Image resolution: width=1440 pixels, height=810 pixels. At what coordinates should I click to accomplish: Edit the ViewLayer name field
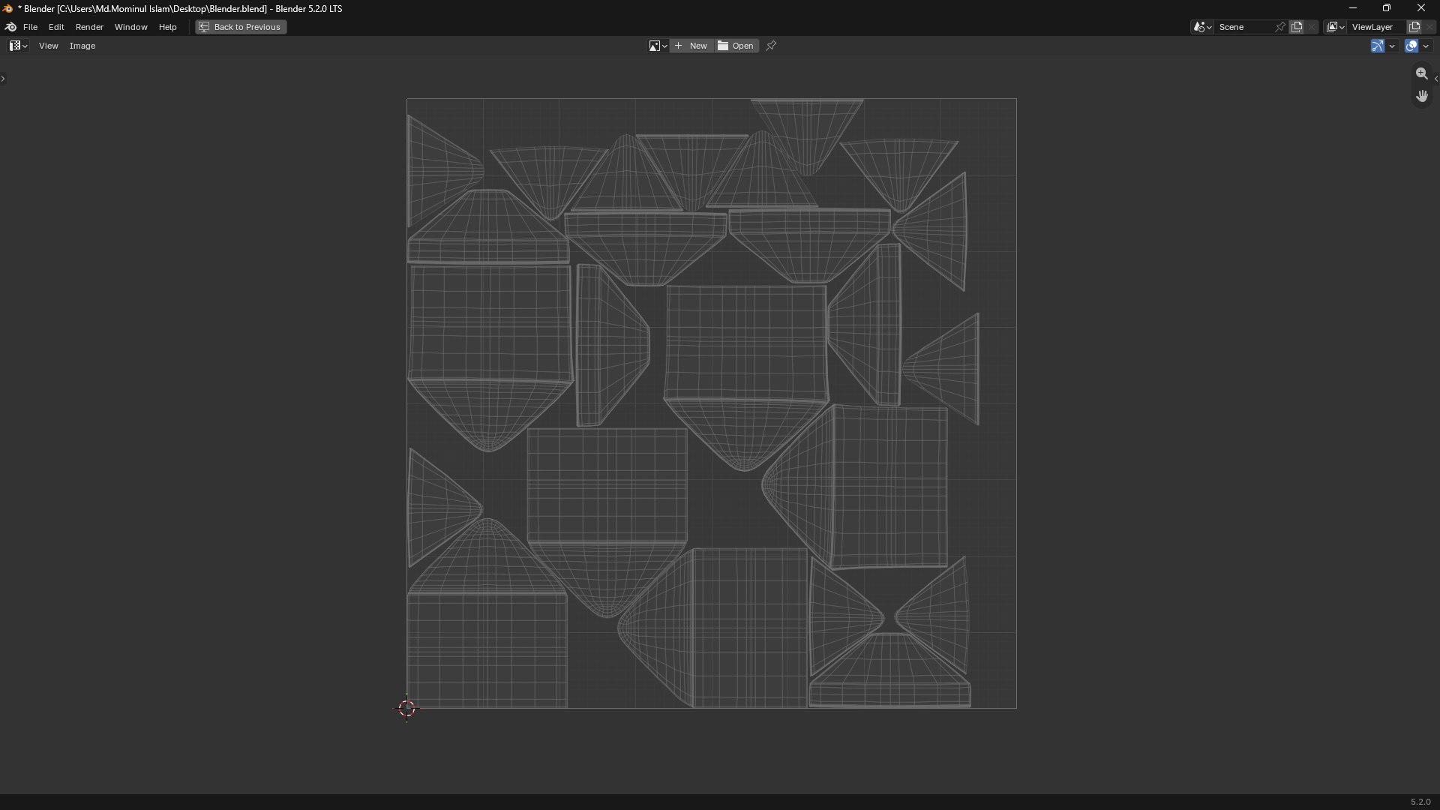click(x=1377, y=27)
